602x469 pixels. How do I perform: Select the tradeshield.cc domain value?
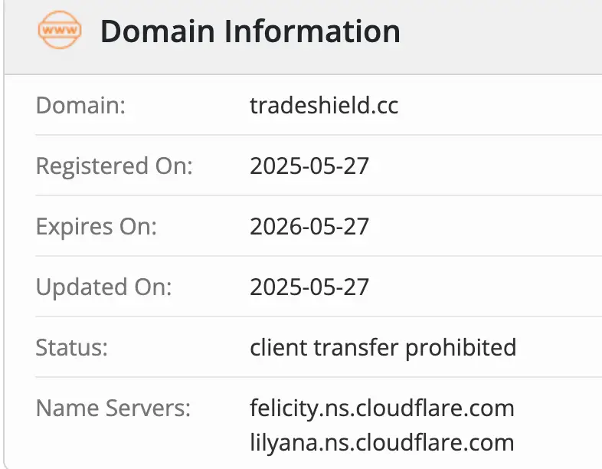tap(324, 105)
